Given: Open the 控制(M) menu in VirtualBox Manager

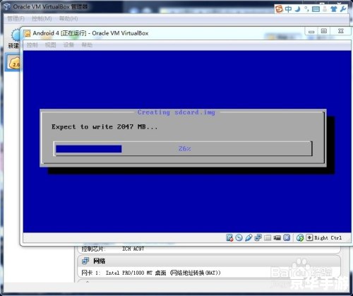Looking at the screenshot, I should 42,18.
